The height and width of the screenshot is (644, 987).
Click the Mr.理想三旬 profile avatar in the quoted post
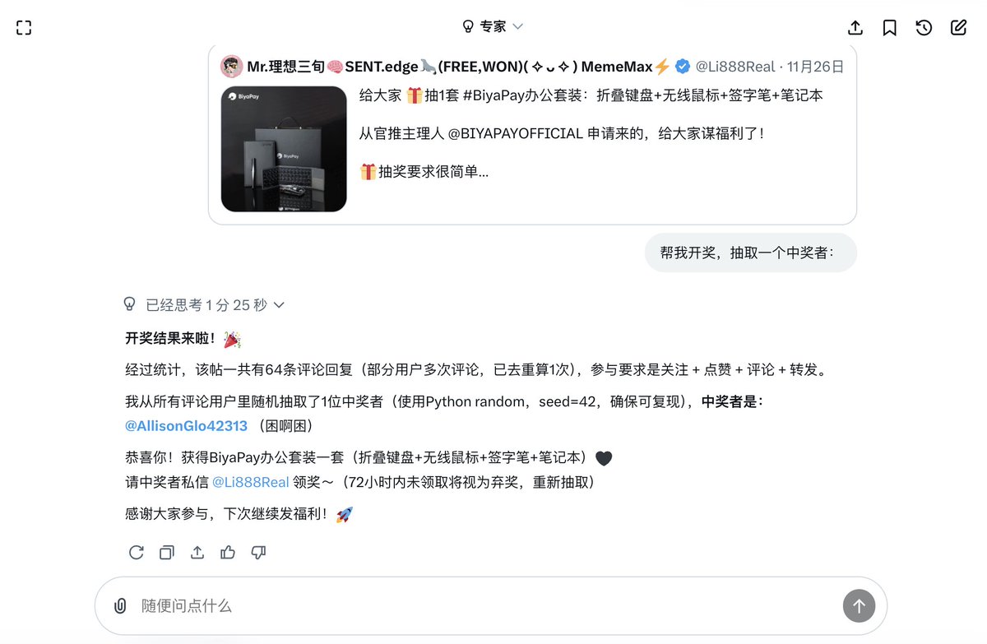(x=231, y=67)
